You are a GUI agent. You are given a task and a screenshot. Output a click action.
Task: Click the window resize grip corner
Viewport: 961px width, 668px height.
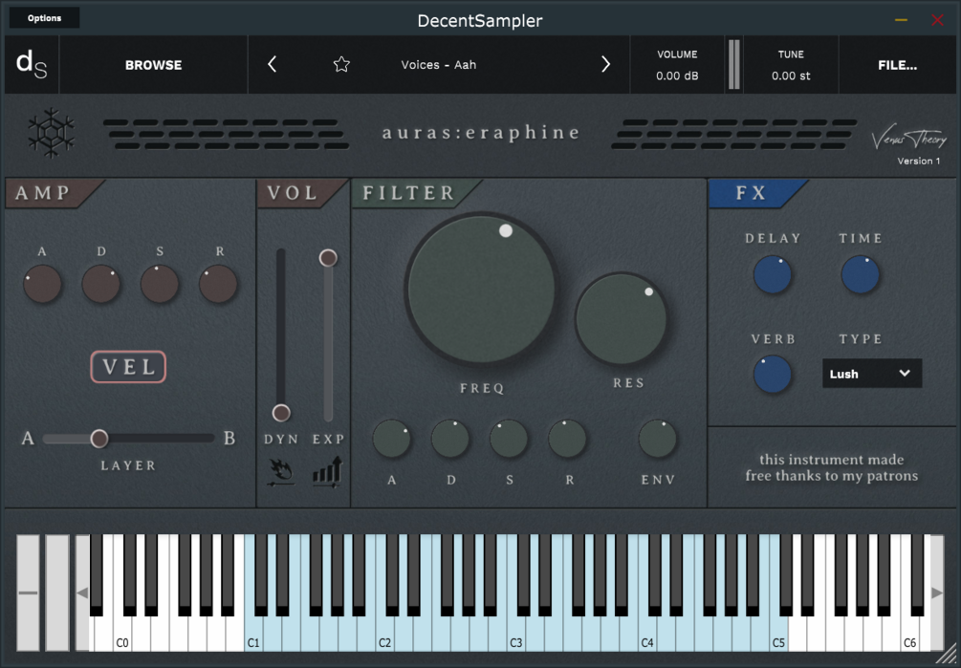[x=945, y=654]
